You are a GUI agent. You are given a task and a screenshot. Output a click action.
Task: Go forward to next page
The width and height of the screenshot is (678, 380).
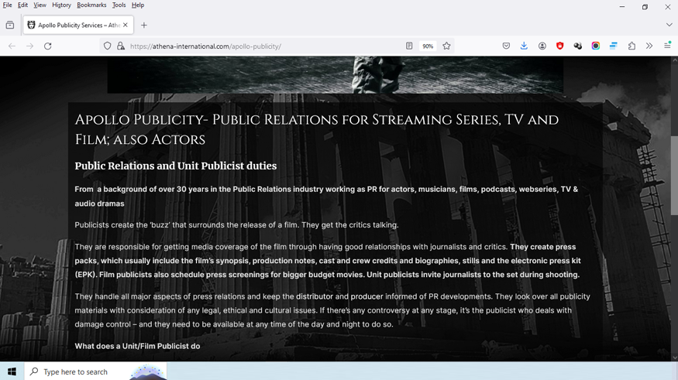[30, 46]
